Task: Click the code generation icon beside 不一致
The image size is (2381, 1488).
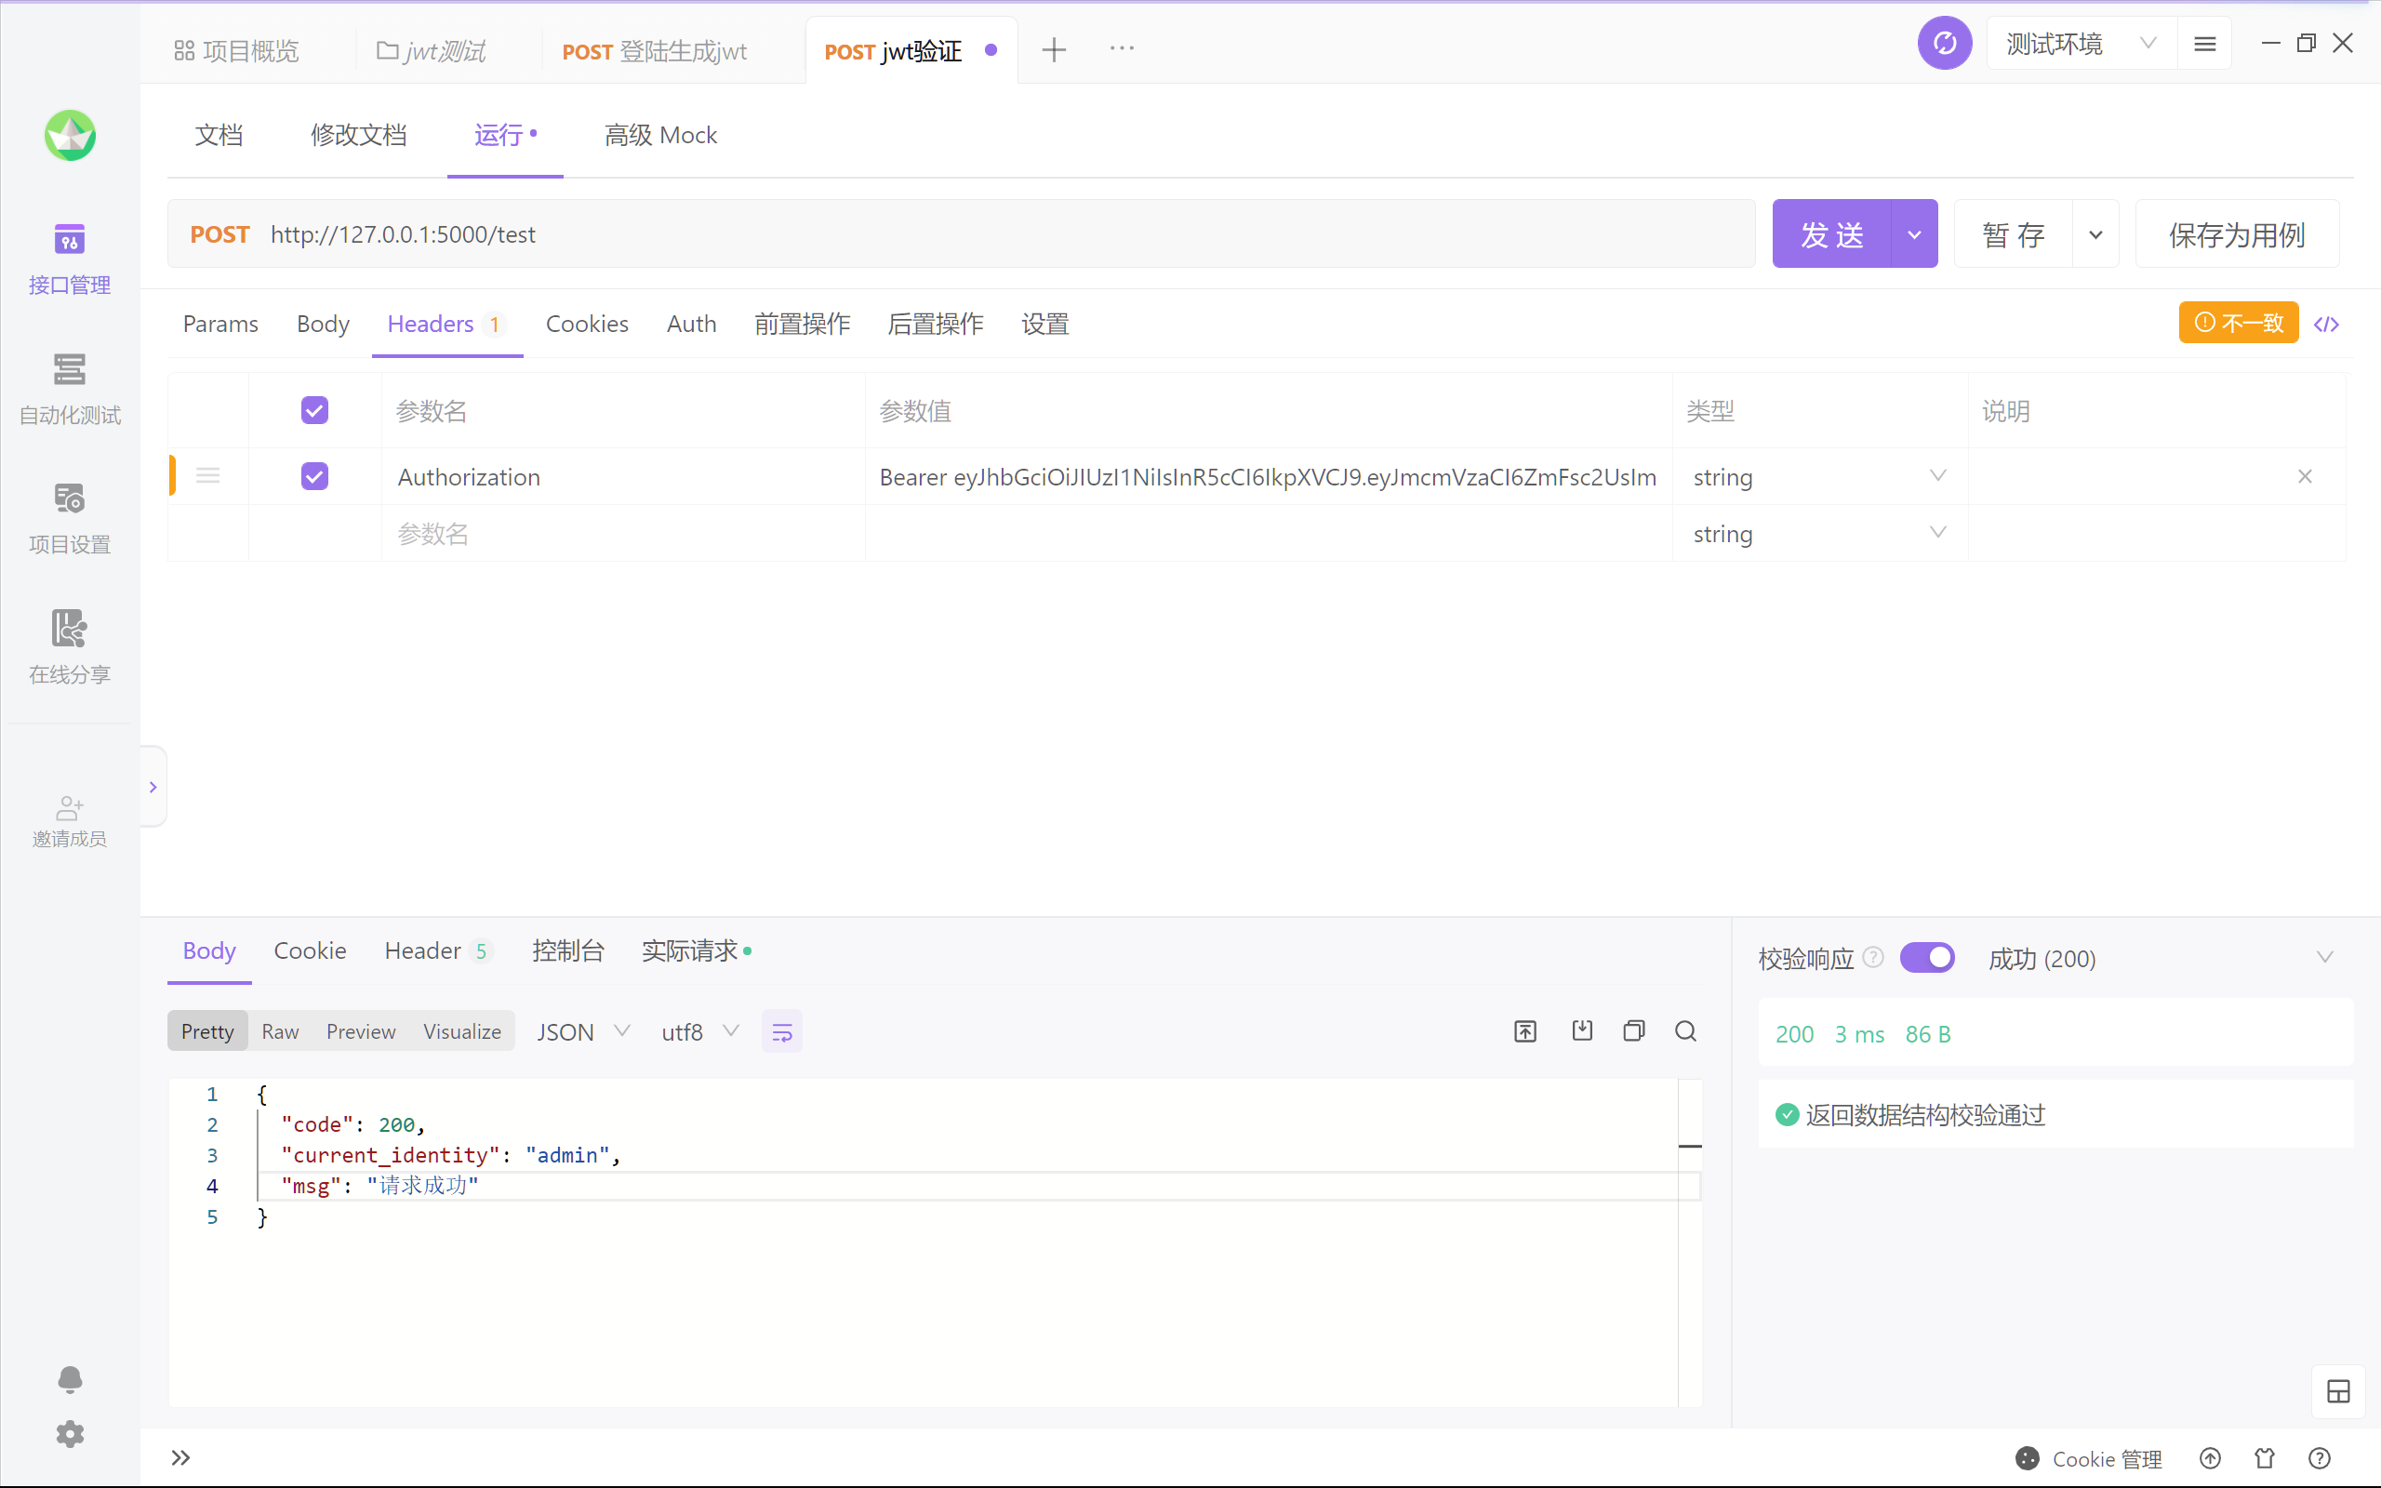Action: pyautogui.click(x=2326, y=324)
